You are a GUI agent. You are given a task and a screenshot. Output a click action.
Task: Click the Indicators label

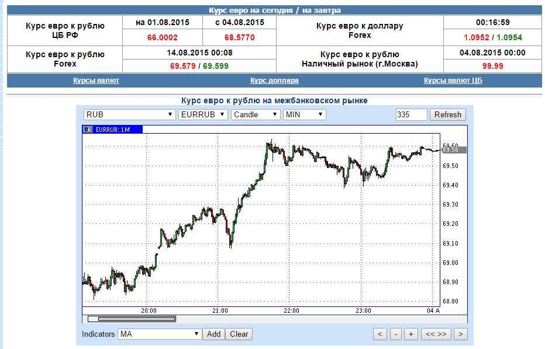(x=98, y=334)
